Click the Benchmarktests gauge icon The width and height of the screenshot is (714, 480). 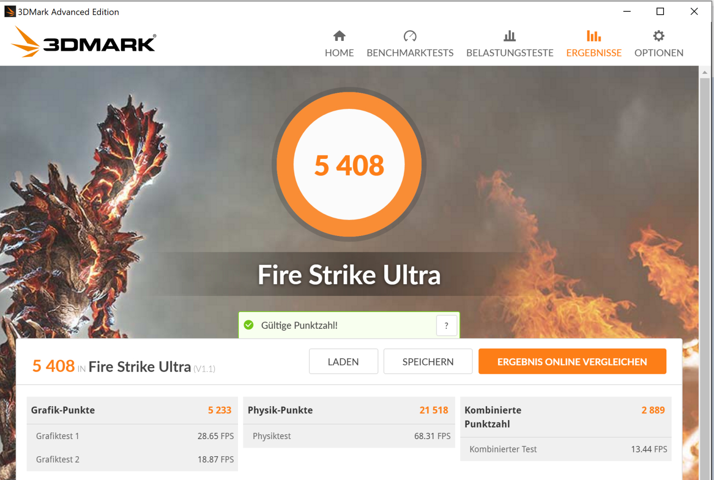pos(410,36)
